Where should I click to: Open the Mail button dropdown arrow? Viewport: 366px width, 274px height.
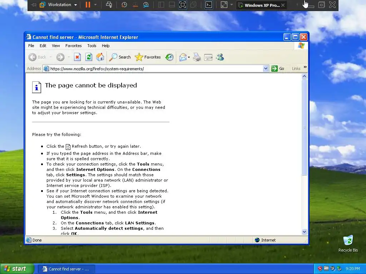pos(189,57)
